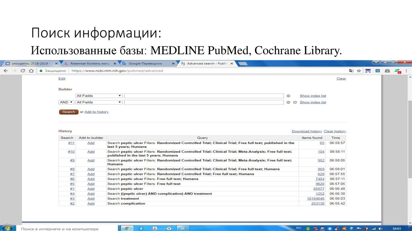412x231 pixels.
Task: Click the translate page icon in address bar
Action: pyautogui.click(x=351, y=71)
